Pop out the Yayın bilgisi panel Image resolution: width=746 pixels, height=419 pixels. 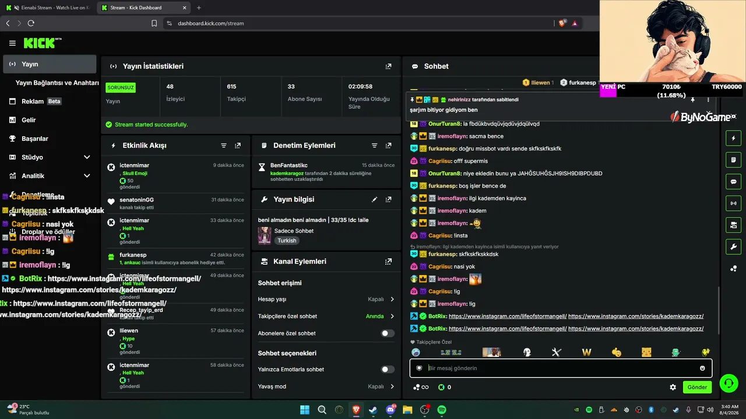point(388,199)
